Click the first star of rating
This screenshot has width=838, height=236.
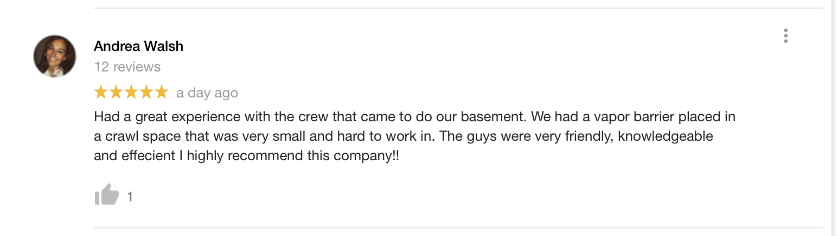101,93
